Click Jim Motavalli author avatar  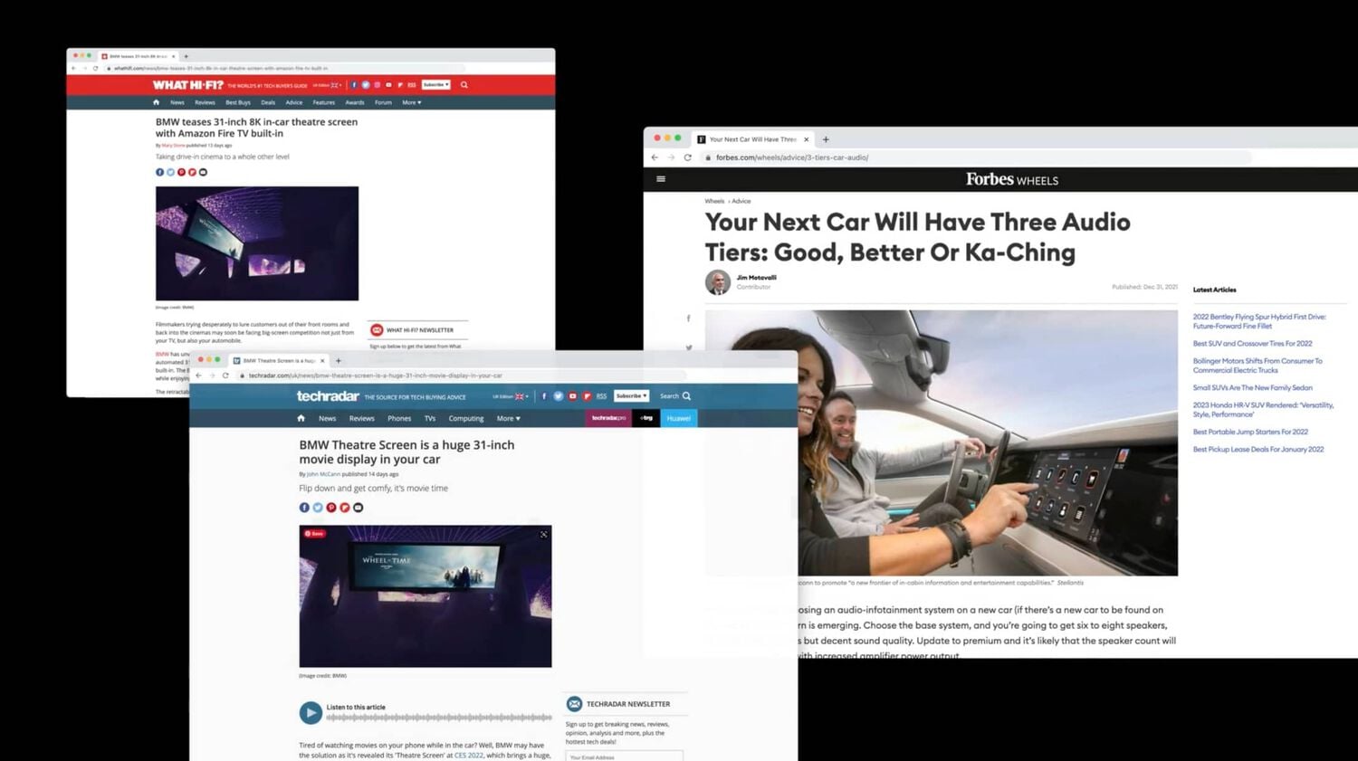click(718, 282)
